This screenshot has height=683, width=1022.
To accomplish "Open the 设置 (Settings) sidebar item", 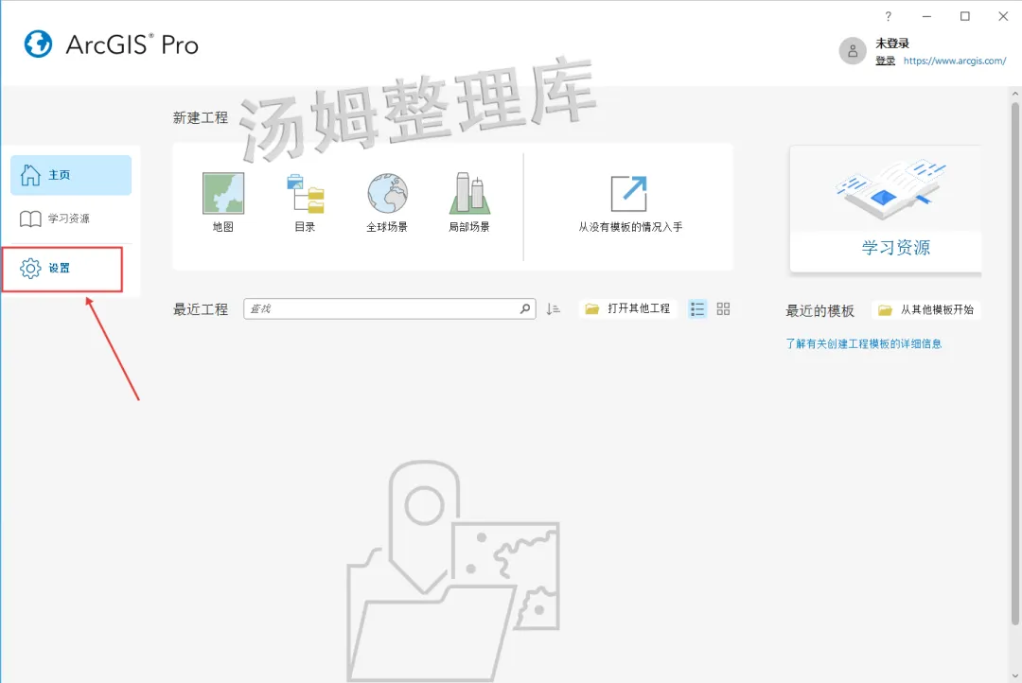I will point(62,269).
